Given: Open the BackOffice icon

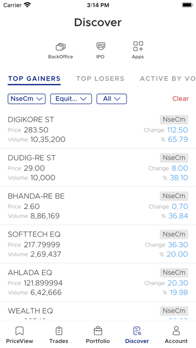Looking at the screenshot, I should pos(60,47).
